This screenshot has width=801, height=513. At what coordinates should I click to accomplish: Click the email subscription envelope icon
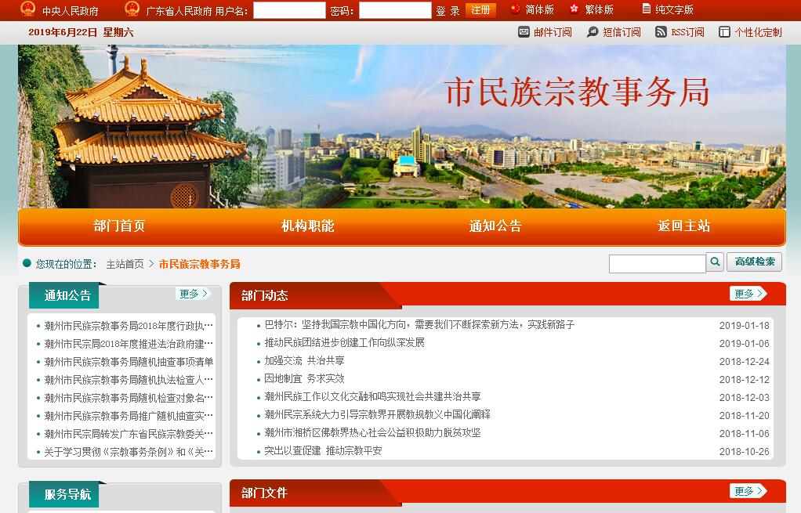(x=524, y=32)
